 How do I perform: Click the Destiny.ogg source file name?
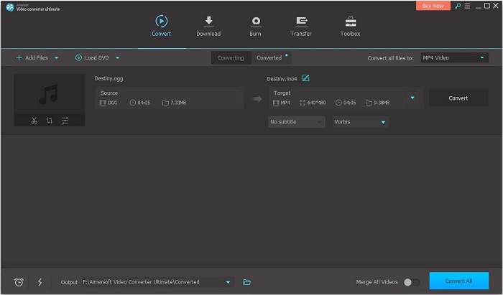coord(109,78)
